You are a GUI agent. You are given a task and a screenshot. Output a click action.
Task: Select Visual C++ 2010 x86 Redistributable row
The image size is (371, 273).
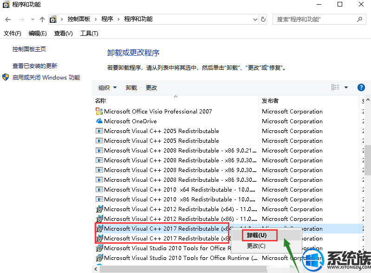(x=180, y=200)
